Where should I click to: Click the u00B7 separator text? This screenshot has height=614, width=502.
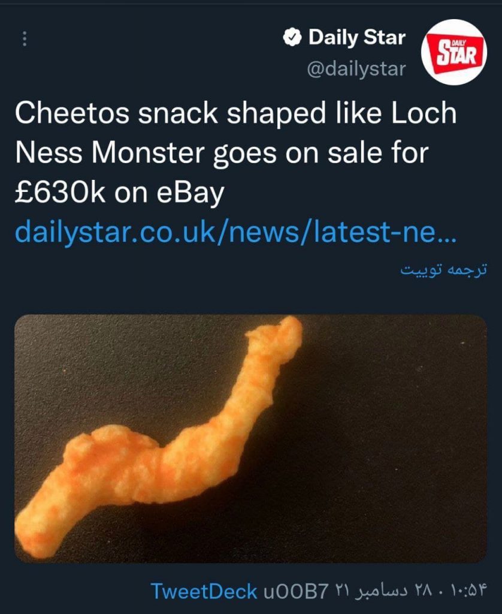click(x=295, y=591)
